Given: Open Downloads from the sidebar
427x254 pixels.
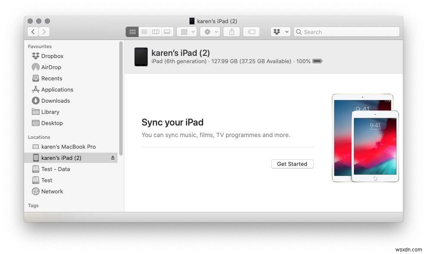Looking at the screenshot, I should [55, 101].
